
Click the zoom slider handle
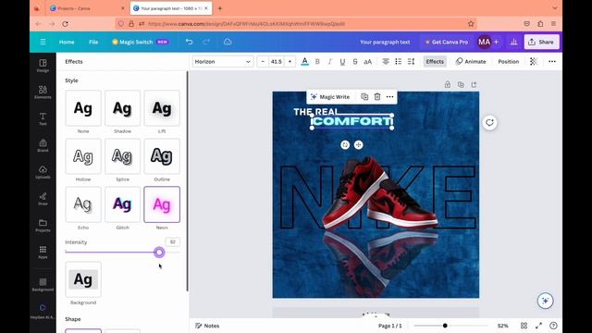445,326
